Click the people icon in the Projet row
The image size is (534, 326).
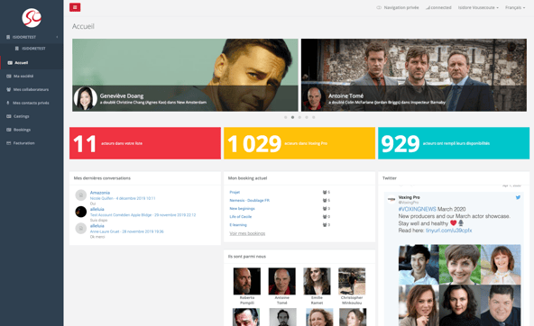point(325,193)
